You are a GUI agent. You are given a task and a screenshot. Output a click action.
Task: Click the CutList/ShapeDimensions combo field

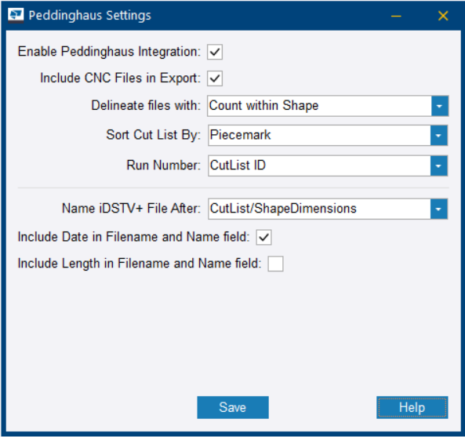pos(319,209)
